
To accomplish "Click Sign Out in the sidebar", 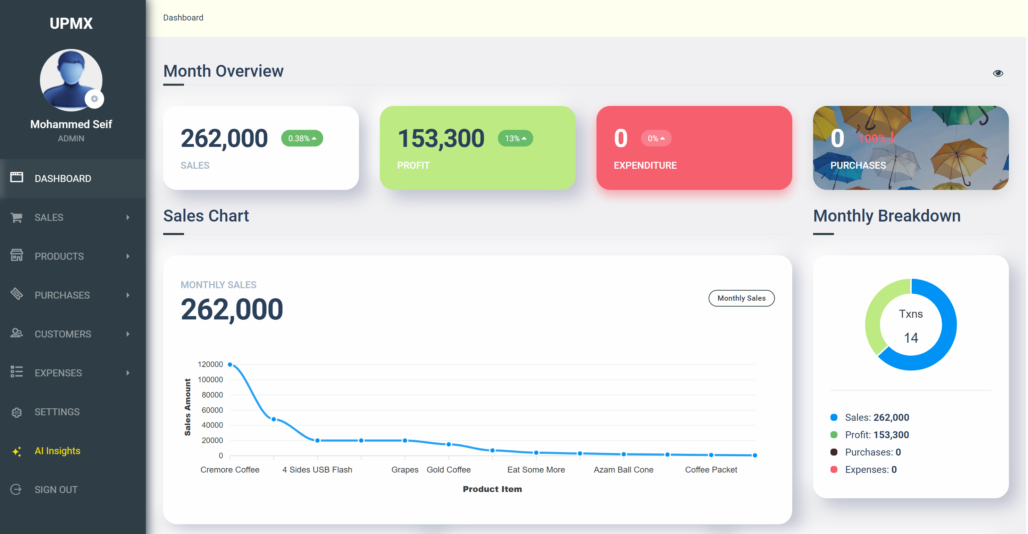I will [56, 490].
